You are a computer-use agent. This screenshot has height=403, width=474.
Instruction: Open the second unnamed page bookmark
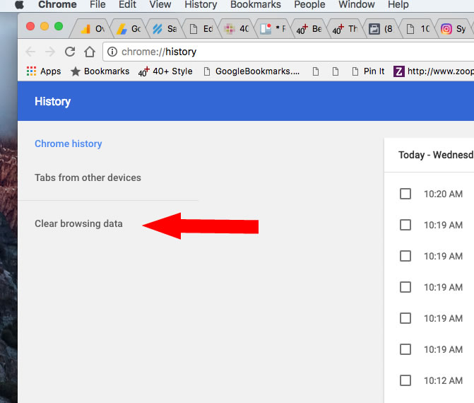[x=336, y=71]
